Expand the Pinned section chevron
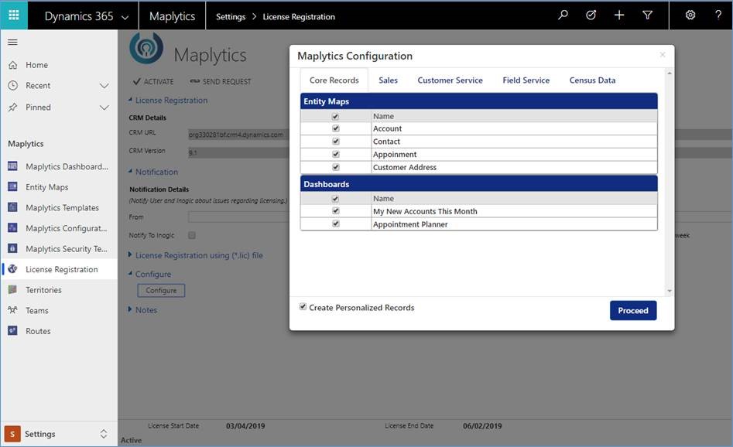This screenshot has height=447, width=733. tap(104, 107)
